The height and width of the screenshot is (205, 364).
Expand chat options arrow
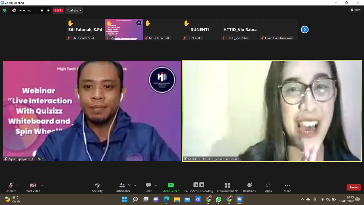[x=156, y=185]
